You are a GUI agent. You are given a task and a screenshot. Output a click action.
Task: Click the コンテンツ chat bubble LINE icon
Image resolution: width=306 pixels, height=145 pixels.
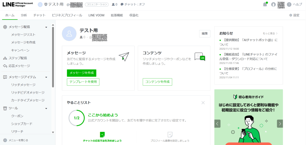click(200, 57)
